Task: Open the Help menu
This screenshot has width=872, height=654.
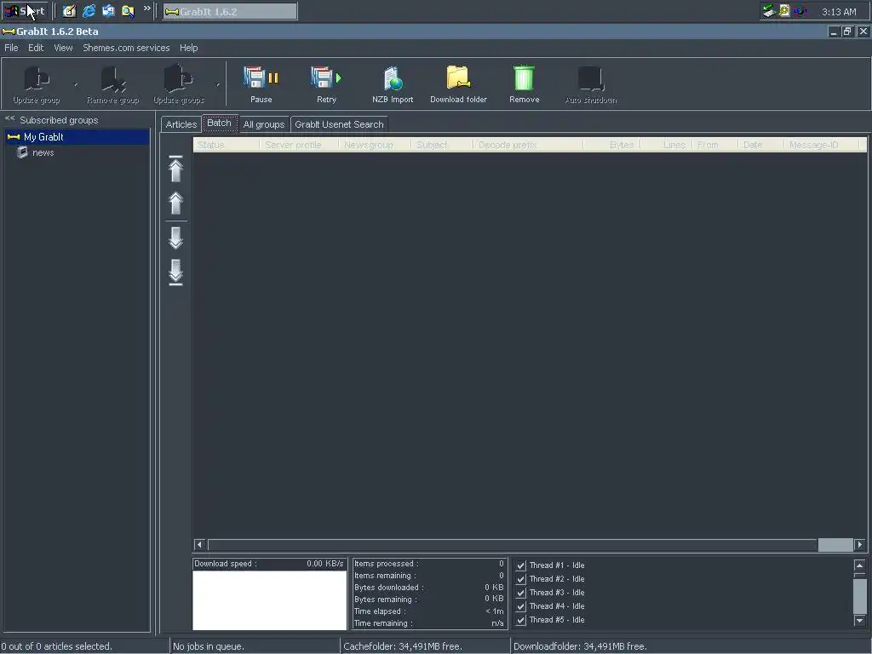Action: [188, 48]
